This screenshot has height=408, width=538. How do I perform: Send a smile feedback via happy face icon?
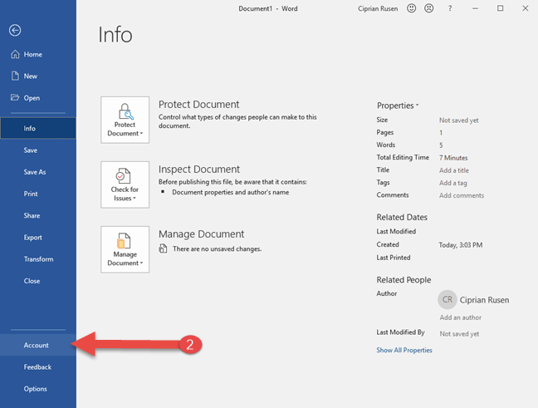412,8
